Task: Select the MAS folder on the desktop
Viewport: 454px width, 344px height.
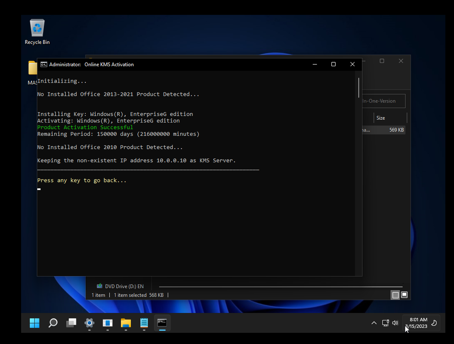Action: pyautogui.click(x=33, y=72)
